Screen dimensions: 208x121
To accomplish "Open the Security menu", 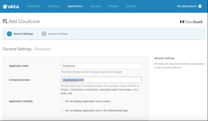I will (x=96, y=6).
